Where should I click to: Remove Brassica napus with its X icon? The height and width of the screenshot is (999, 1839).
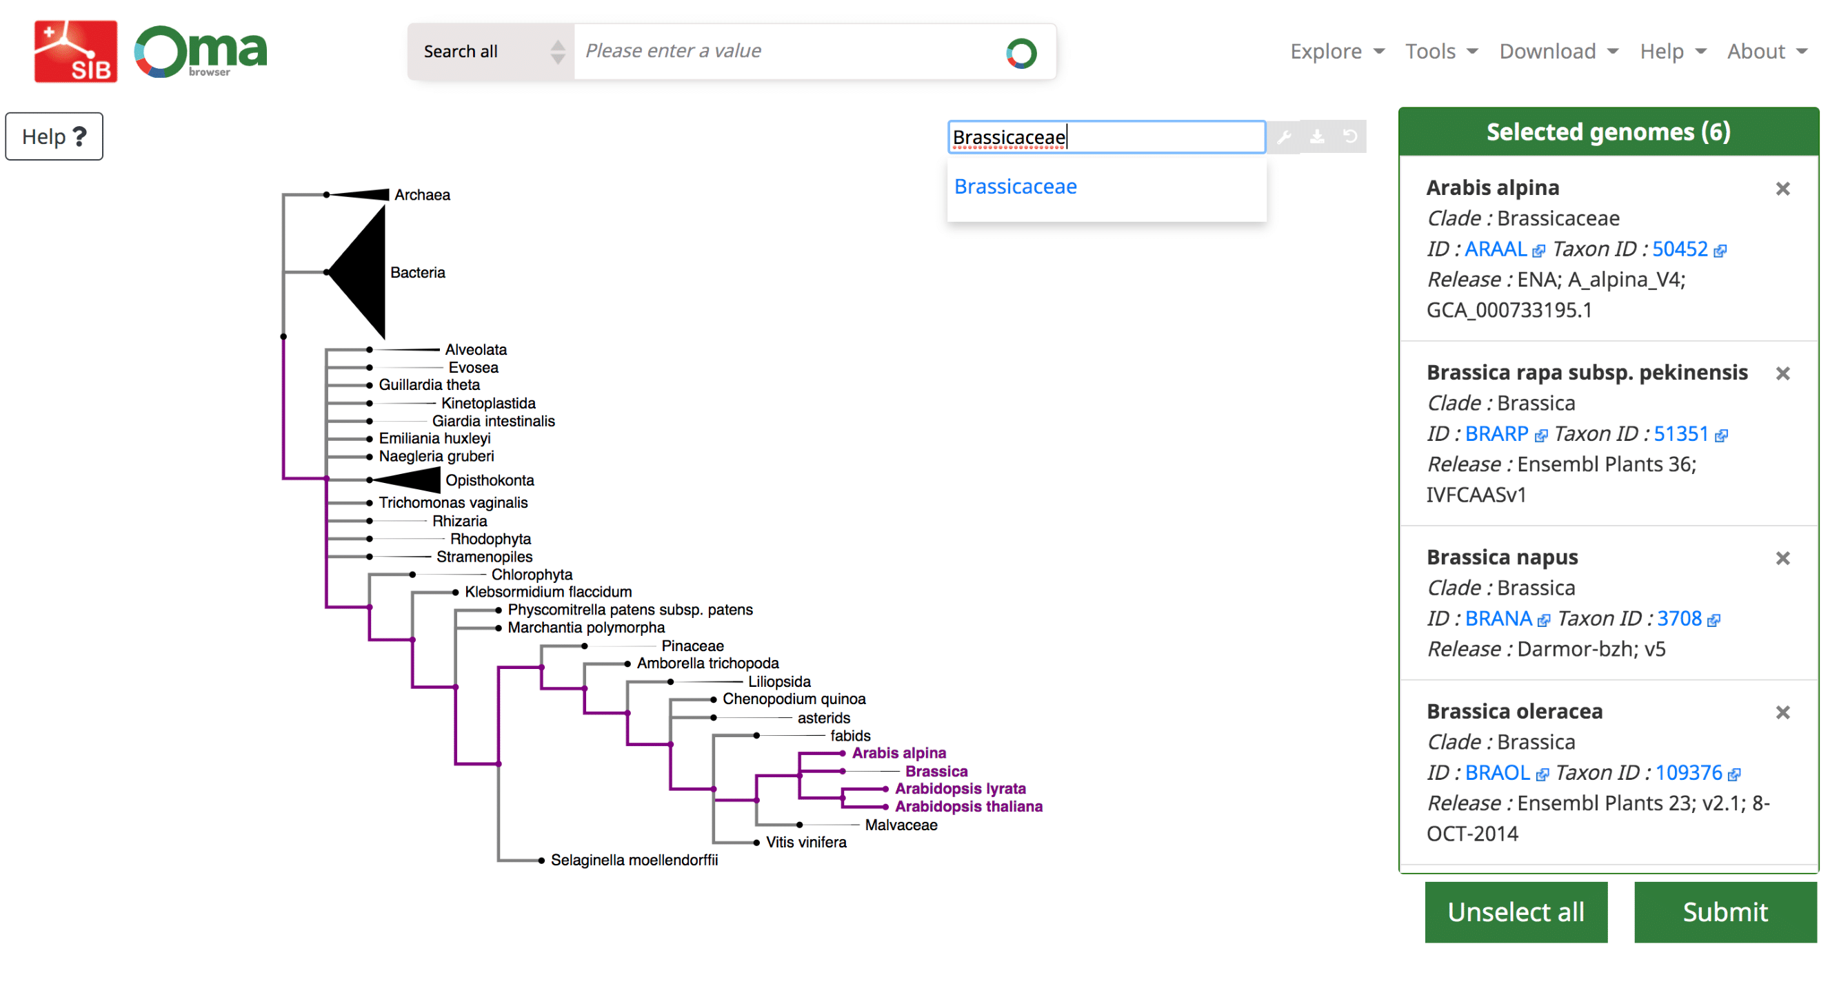point(1782,558)
